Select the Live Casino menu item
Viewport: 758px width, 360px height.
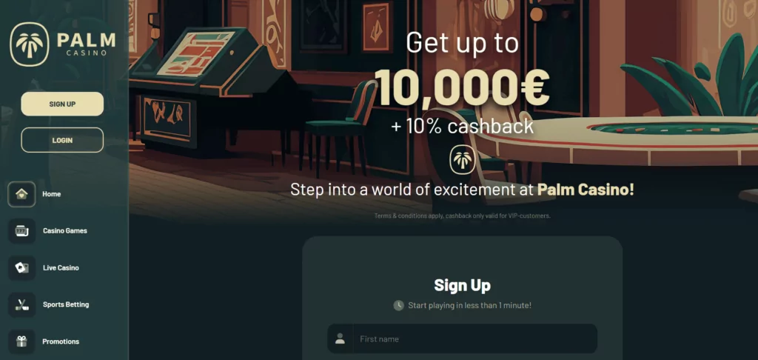click(61, 267)
